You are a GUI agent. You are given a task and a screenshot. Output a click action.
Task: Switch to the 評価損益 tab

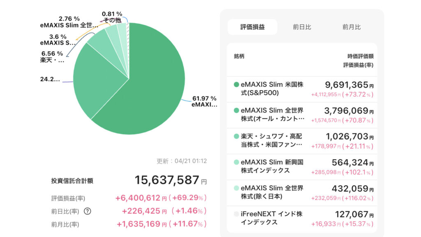tap(252, 27)
